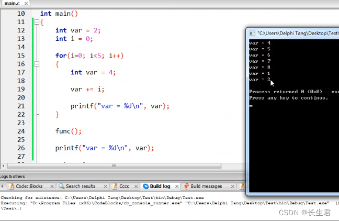The image size is (339, 221).
Task: Click 'Process returned 0' console line
Action: 286,92
